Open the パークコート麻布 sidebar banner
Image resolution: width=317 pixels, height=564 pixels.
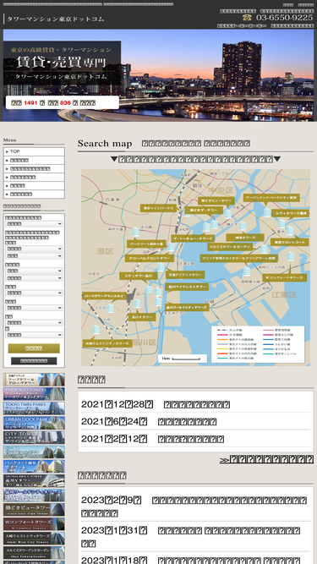[34, 466]
